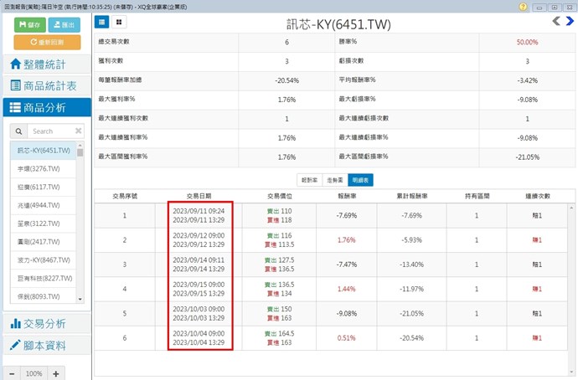Select the 報酬率 tab

pyautogui.click(x=308, y=179)
